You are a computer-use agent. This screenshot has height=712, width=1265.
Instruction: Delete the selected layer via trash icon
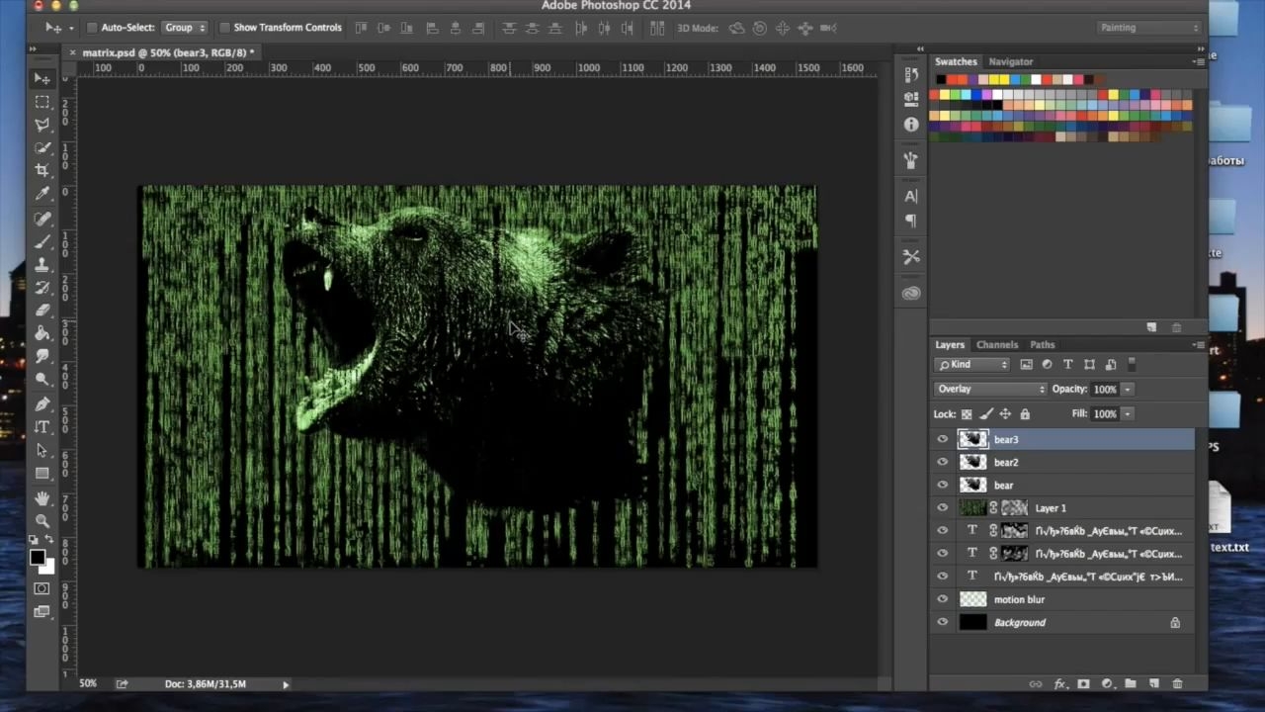[x=1177, y=684]
